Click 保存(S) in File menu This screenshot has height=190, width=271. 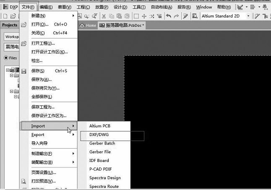tap(48, 71)
